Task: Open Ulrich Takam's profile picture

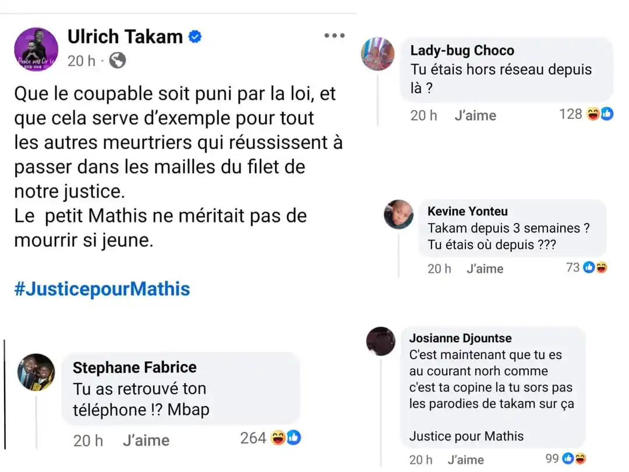Action: (36, 50)
